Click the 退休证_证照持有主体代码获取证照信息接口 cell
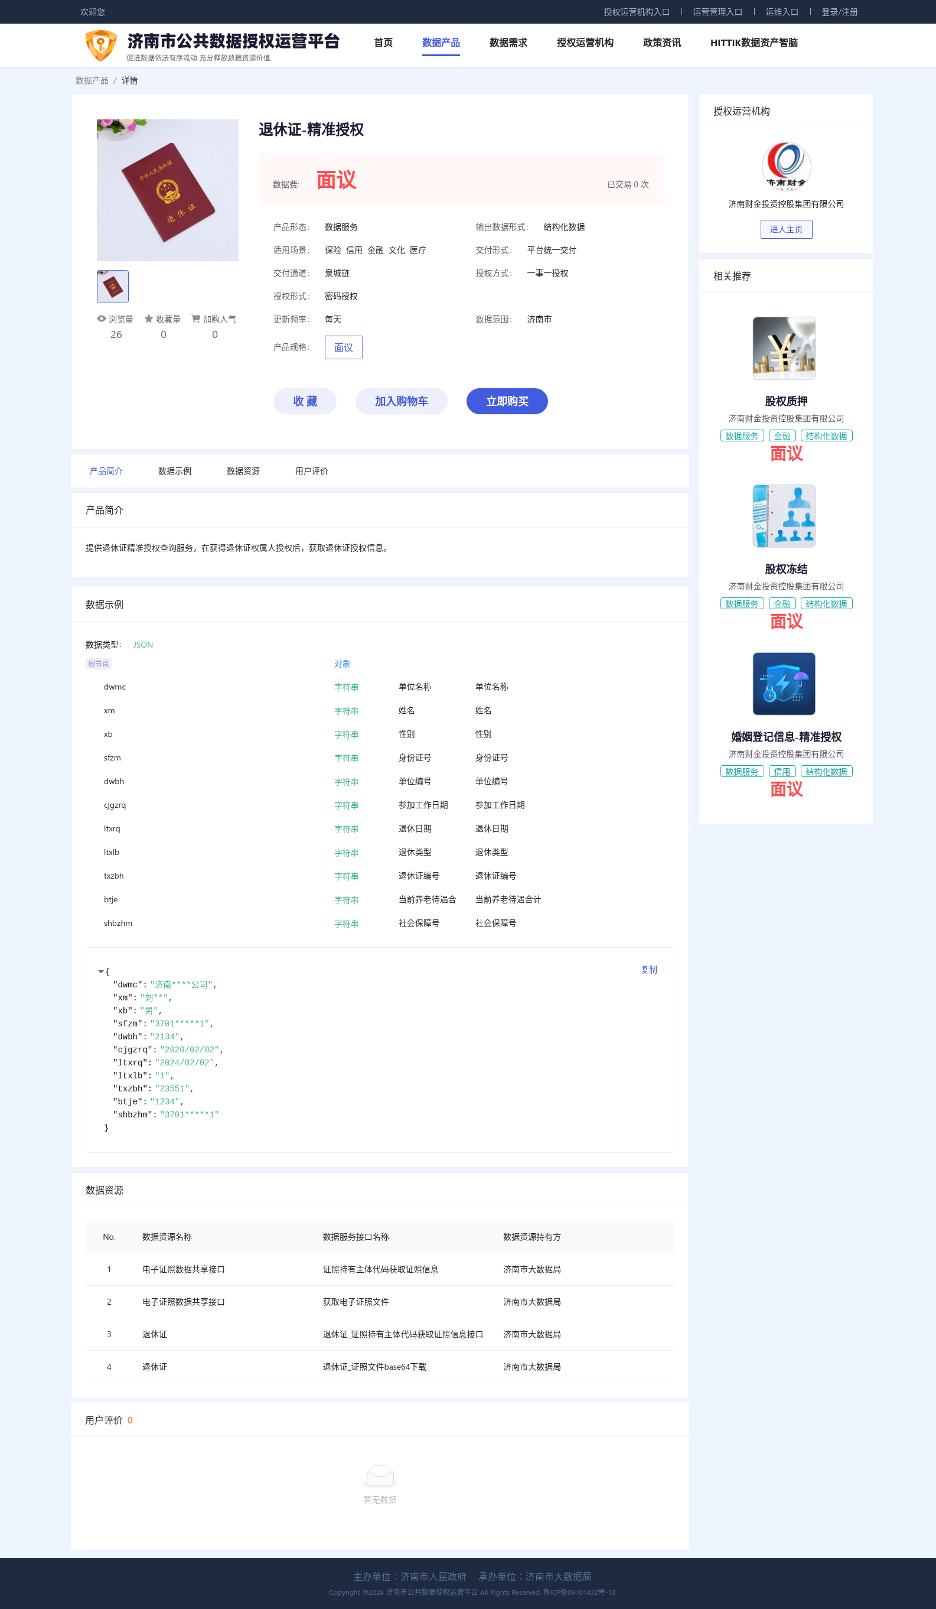The height and width of the screenshot is (1609, 936). click(x=403, y=1334)
